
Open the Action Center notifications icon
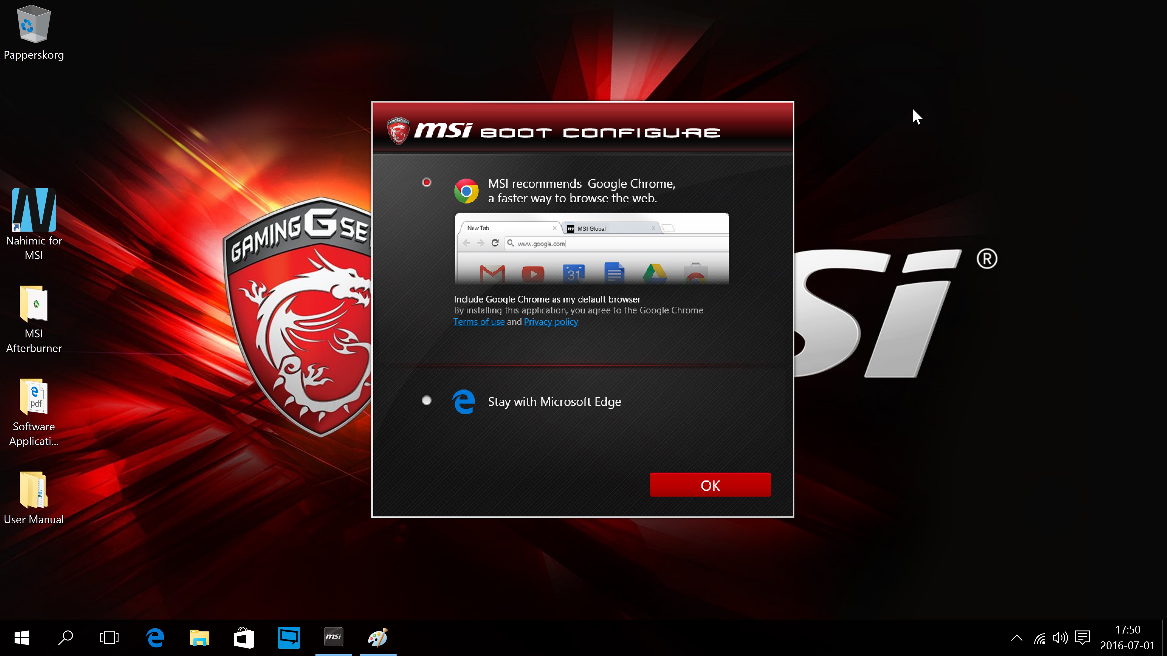pyautogui.click(x=1082, y=637)
